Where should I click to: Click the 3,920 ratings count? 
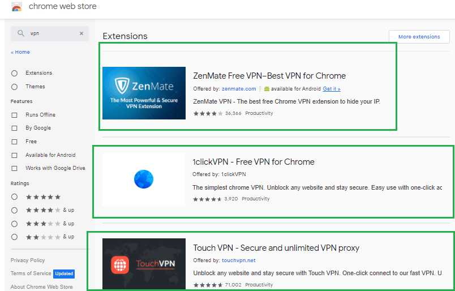pyautogui.click(x=231, y=199)
